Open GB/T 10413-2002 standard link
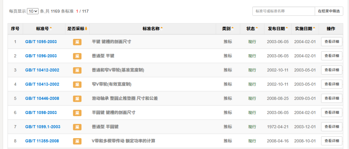 42,84
